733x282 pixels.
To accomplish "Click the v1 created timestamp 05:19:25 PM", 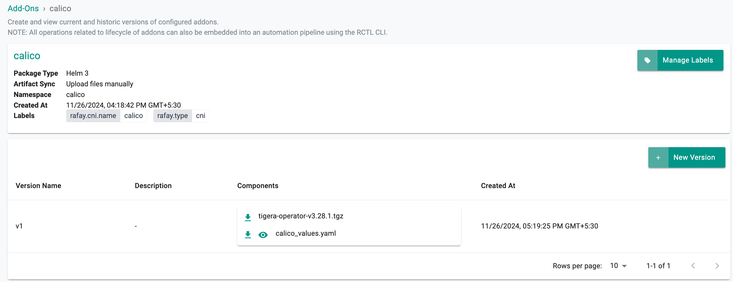I will [x=539, y=226].
